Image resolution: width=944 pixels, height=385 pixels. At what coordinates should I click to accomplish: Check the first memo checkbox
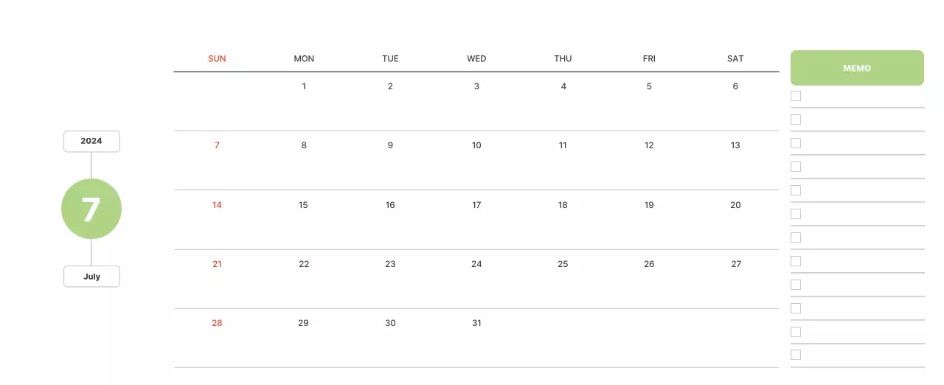click(796, 96)
